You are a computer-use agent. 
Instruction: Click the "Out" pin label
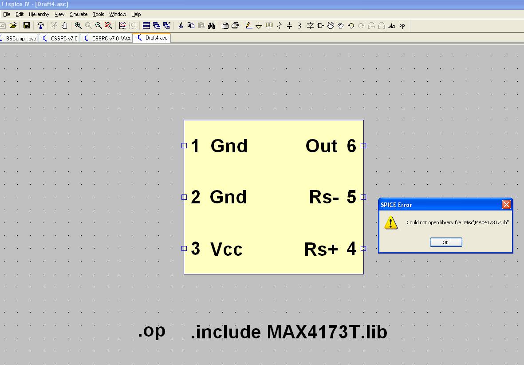[x=322, y=146]
